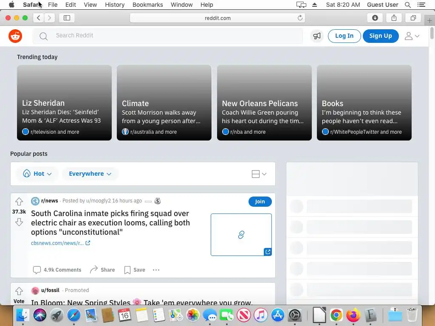Viewport: 435px width, 326px height.
Task: Save the South Carolina post via bookmark
Action: click(x=127, y=270)
